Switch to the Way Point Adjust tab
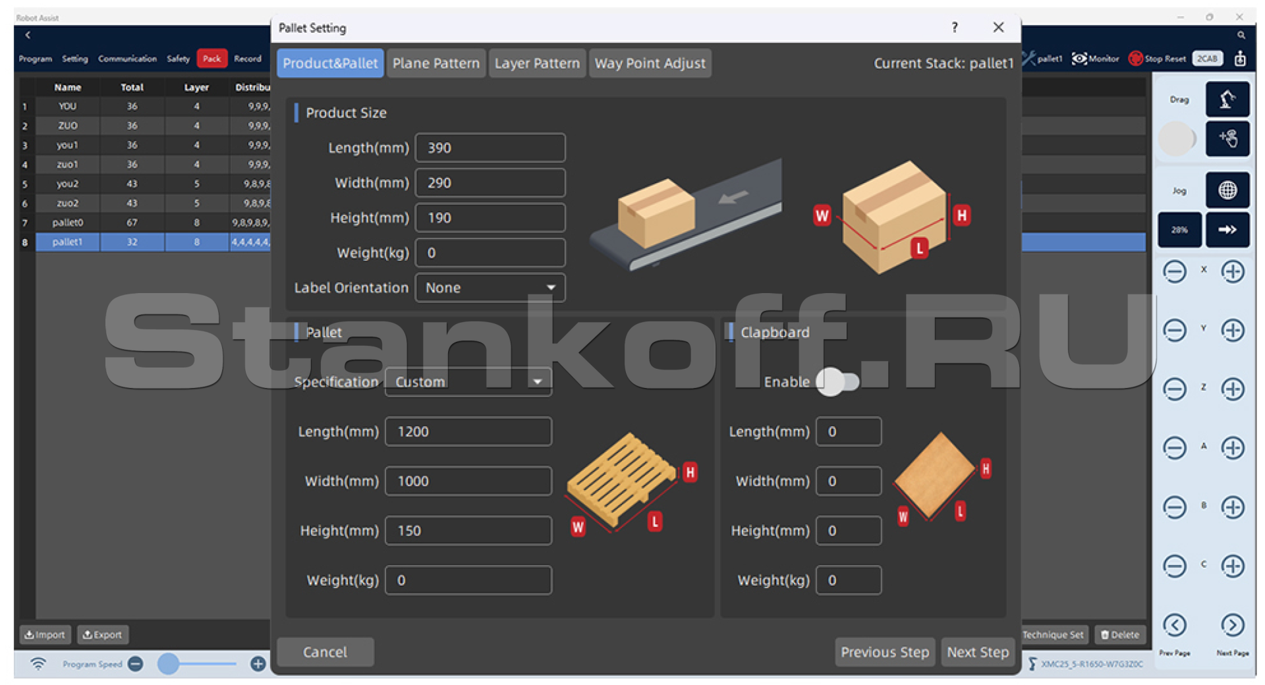The width and height of the screenshot is (1265, 685). tap(650, 63)
